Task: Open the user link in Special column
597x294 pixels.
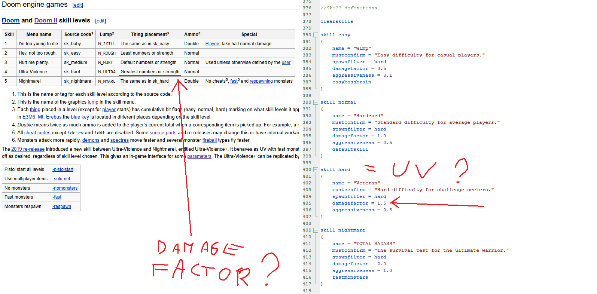Action: [x=286, y=62]
